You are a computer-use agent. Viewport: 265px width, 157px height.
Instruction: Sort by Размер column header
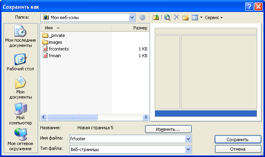[131, 28]
